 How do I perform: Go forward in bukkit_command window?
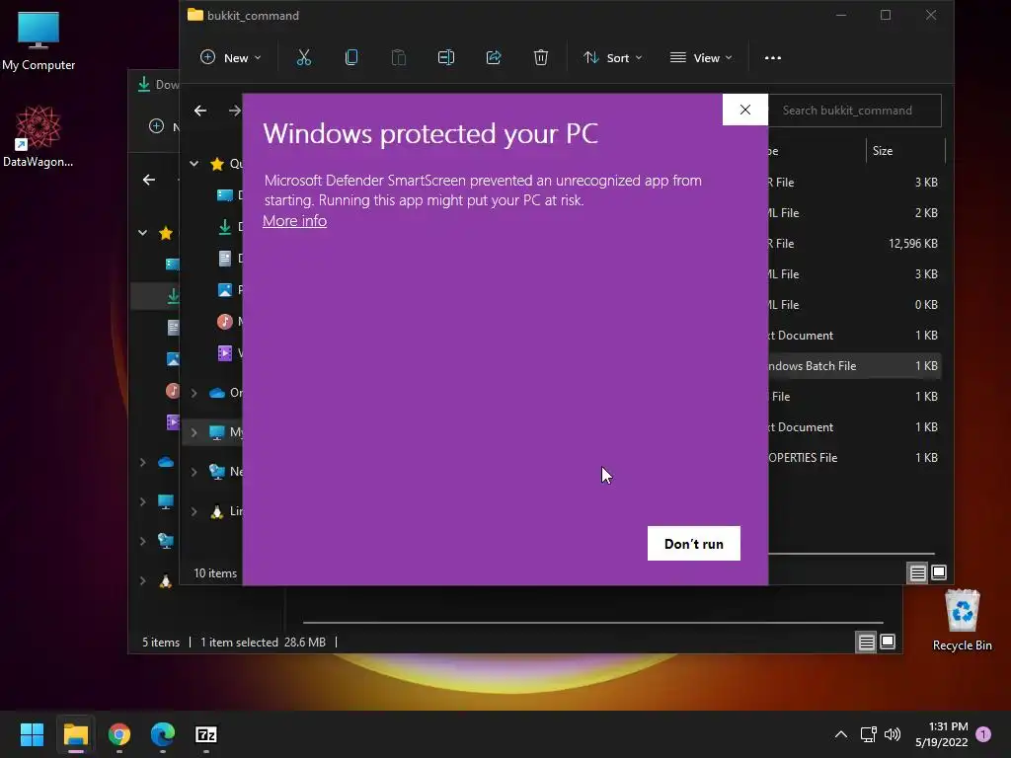click(x=235, y=111)
